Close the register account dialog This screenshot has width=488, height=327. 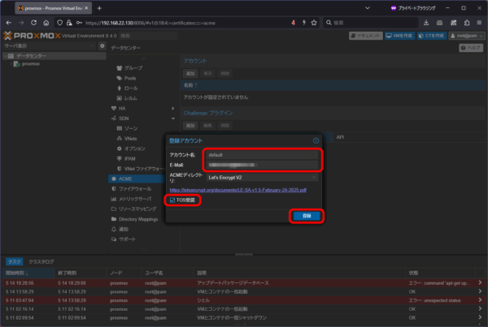pos(316,140)
